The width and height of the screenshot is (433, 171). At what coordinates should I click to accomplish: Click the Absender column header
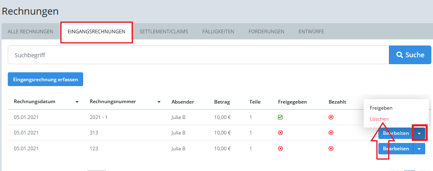(x=183, y=102)
